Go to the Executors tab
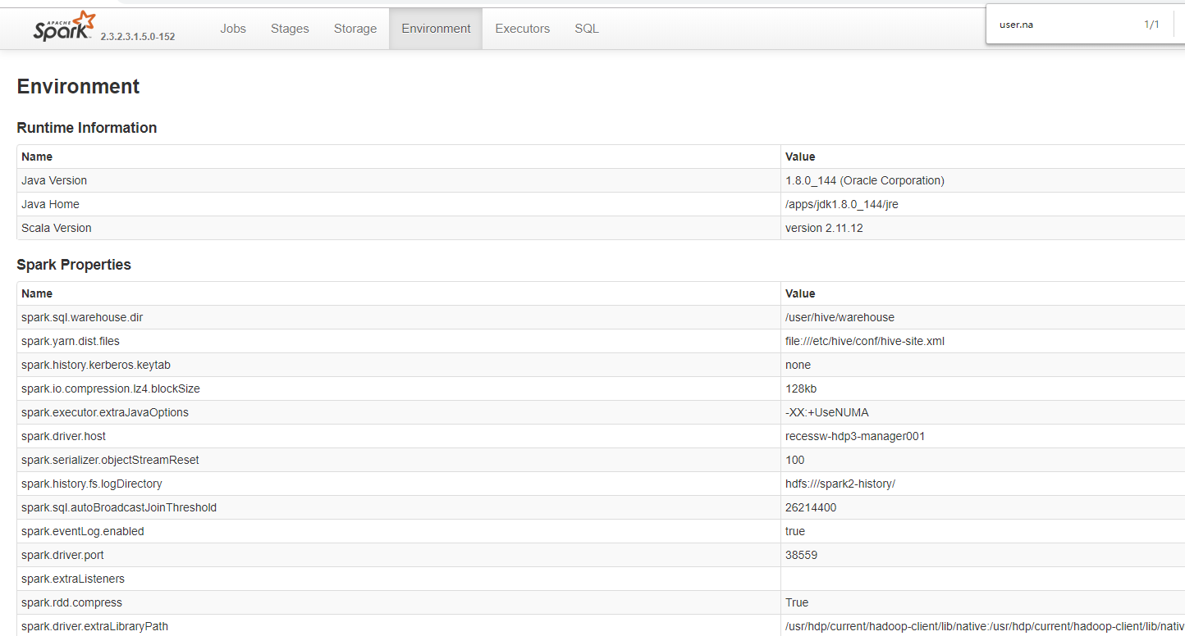Screen dimensions: 1185x636 (x=523, y=29)
